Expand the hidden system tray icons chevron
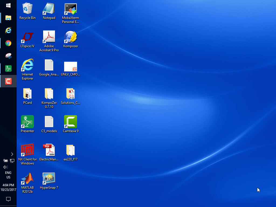Image resolution: width=276 pixels, height=207 pixels. tap(12, 154)
